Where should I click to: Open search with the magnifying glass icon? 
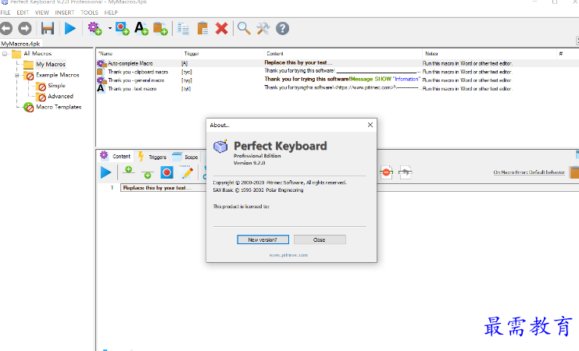(x=244, y=28)
